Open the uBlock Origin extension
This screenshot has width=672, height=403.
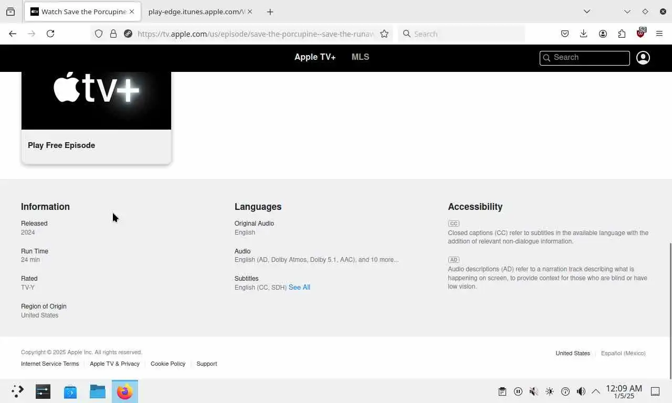640,33
